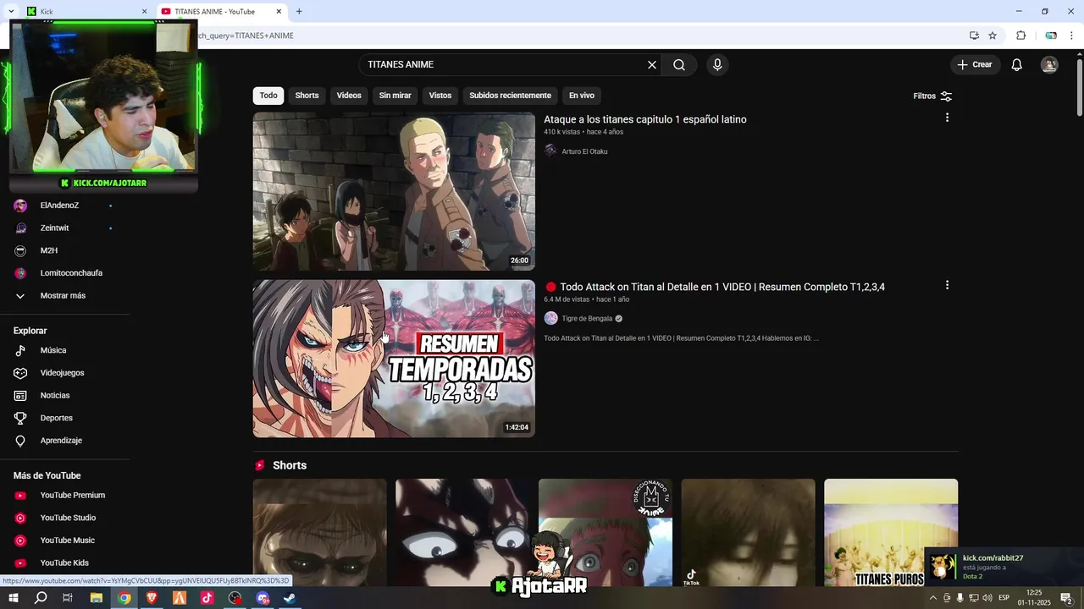
Task: Open Windows Start menu
Action: point(13,598)
